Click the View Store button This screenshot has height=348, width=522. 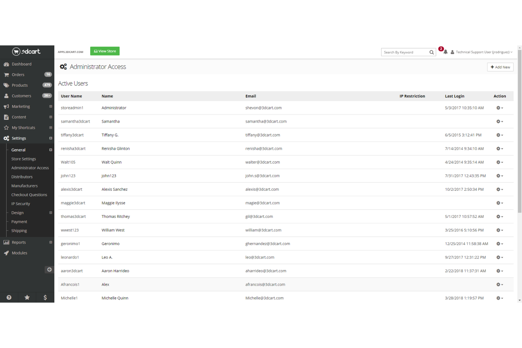point(105,51)
